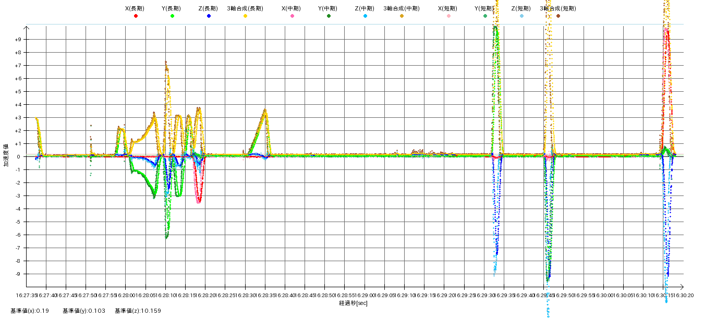Toggle the yellow 3軸合成(長期) legend marker
The image size is (704, 318).
[245, 16]
